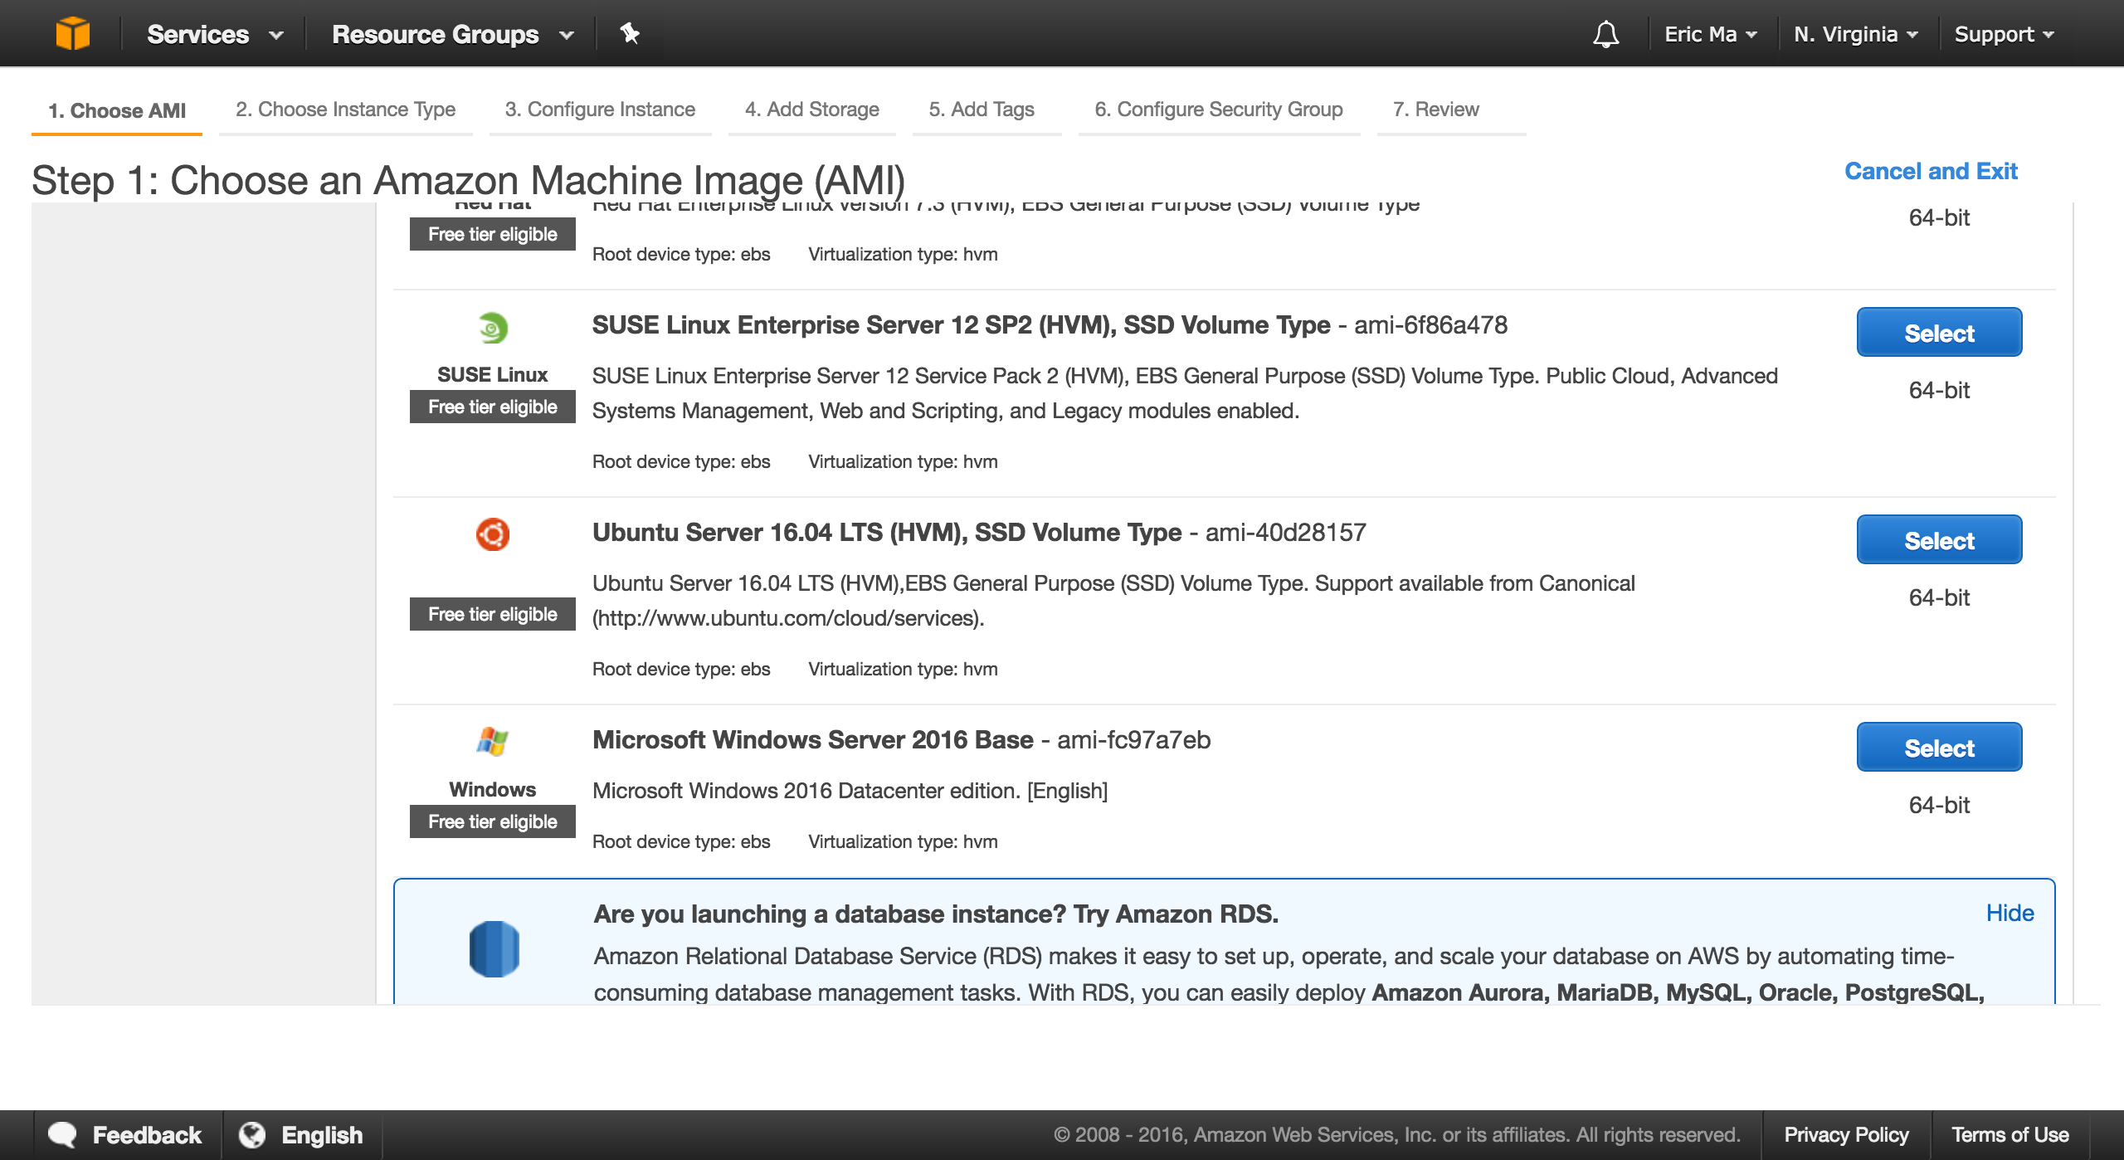Change language via English footer link

pos(322,1134)
